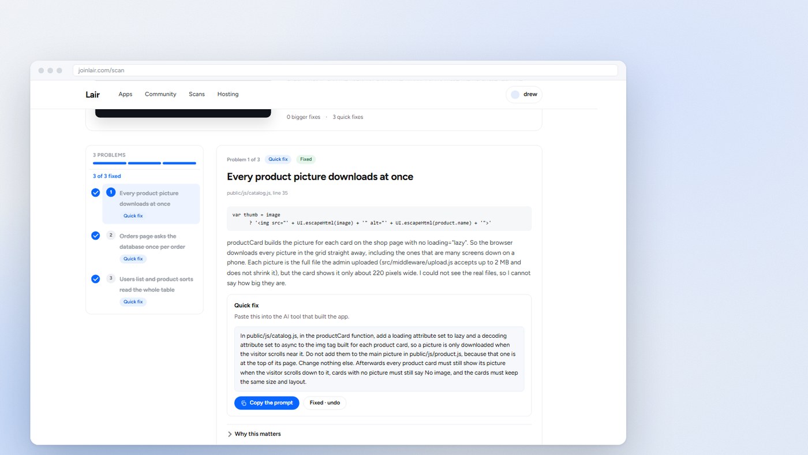Toggle the check beside Every product picture

[x=96, y=192]
